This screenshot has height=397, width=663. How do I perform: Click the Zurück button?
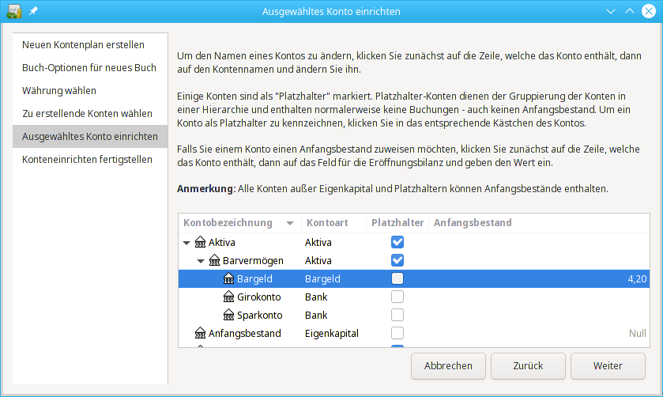528,366
